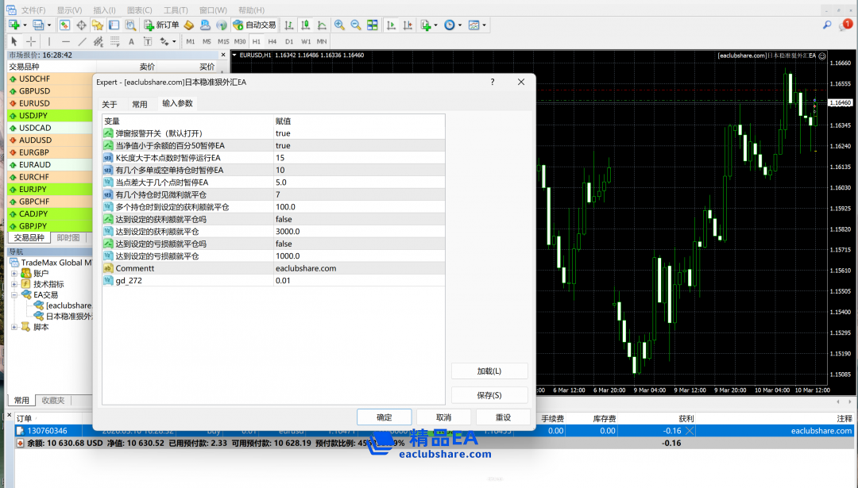Viewport: 858px width, 488px height.
Task: Select the draw trendline tool
Action: [82, 41]
